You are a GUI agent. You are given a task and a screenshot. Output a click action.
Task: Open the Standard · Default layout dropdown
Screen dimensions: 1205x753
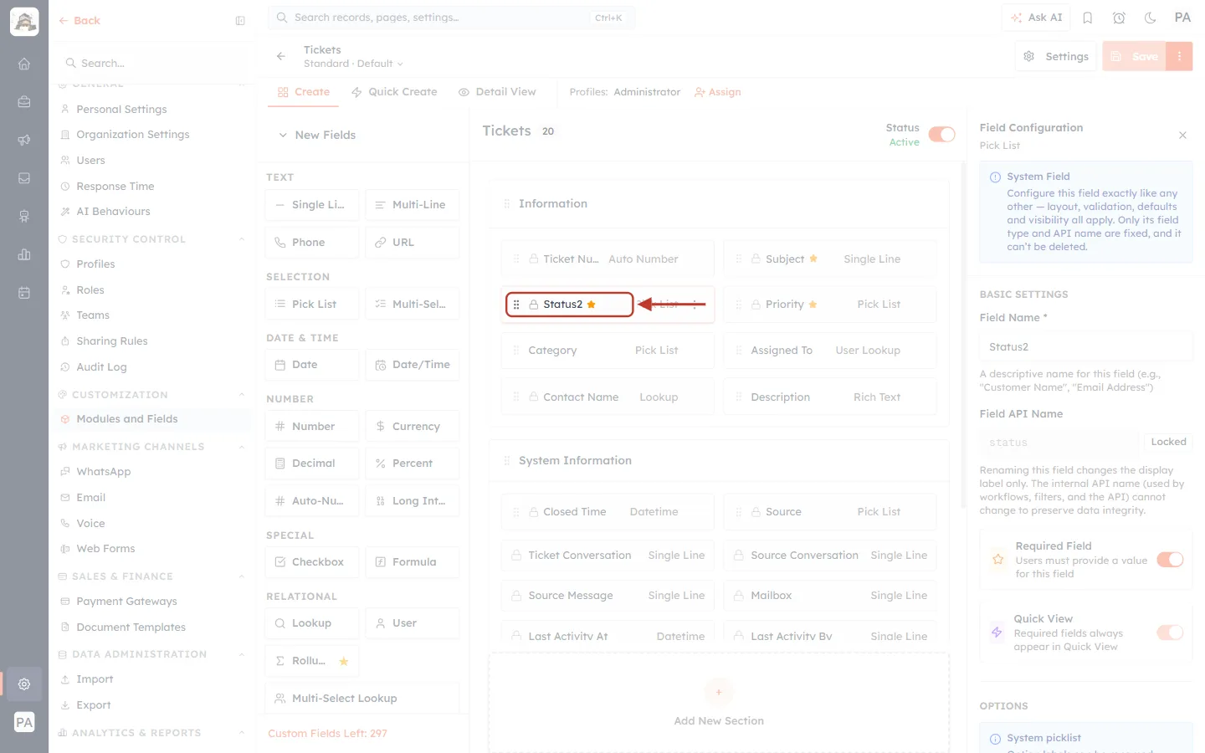click(353, 64)
